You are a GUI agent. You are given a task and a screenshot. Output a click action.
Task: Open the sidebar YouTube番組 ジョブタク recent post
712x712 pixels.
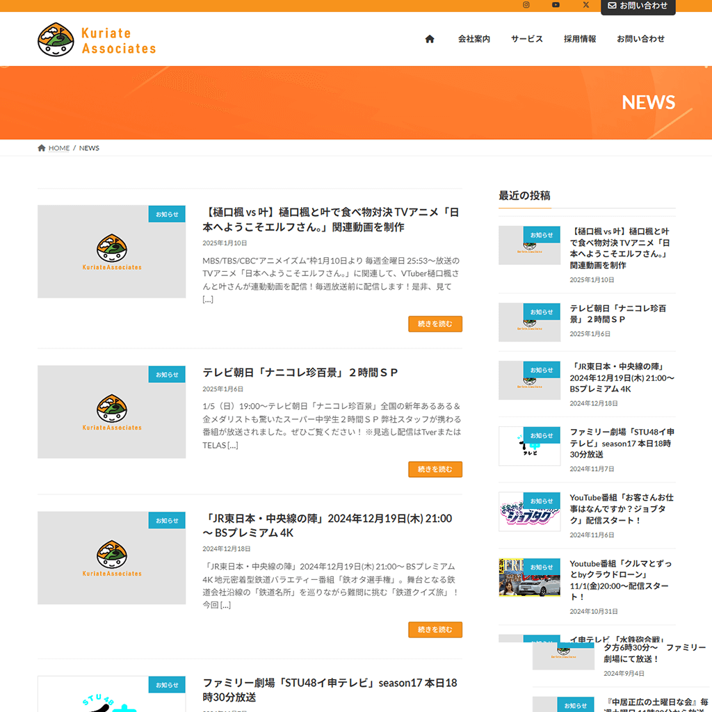[x=622, y=509]
